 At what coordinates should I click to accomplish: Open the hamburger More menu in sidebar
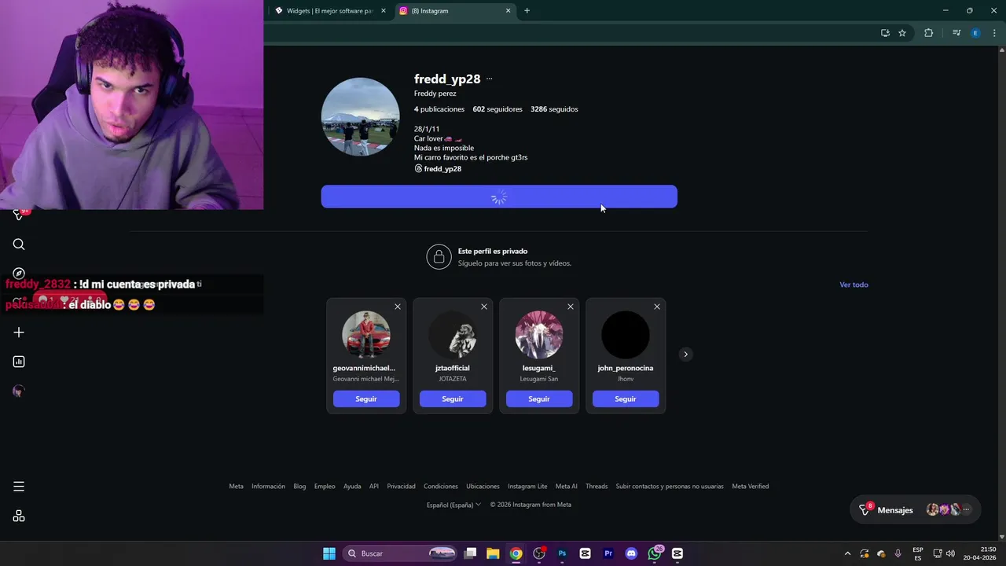[19, 487]
